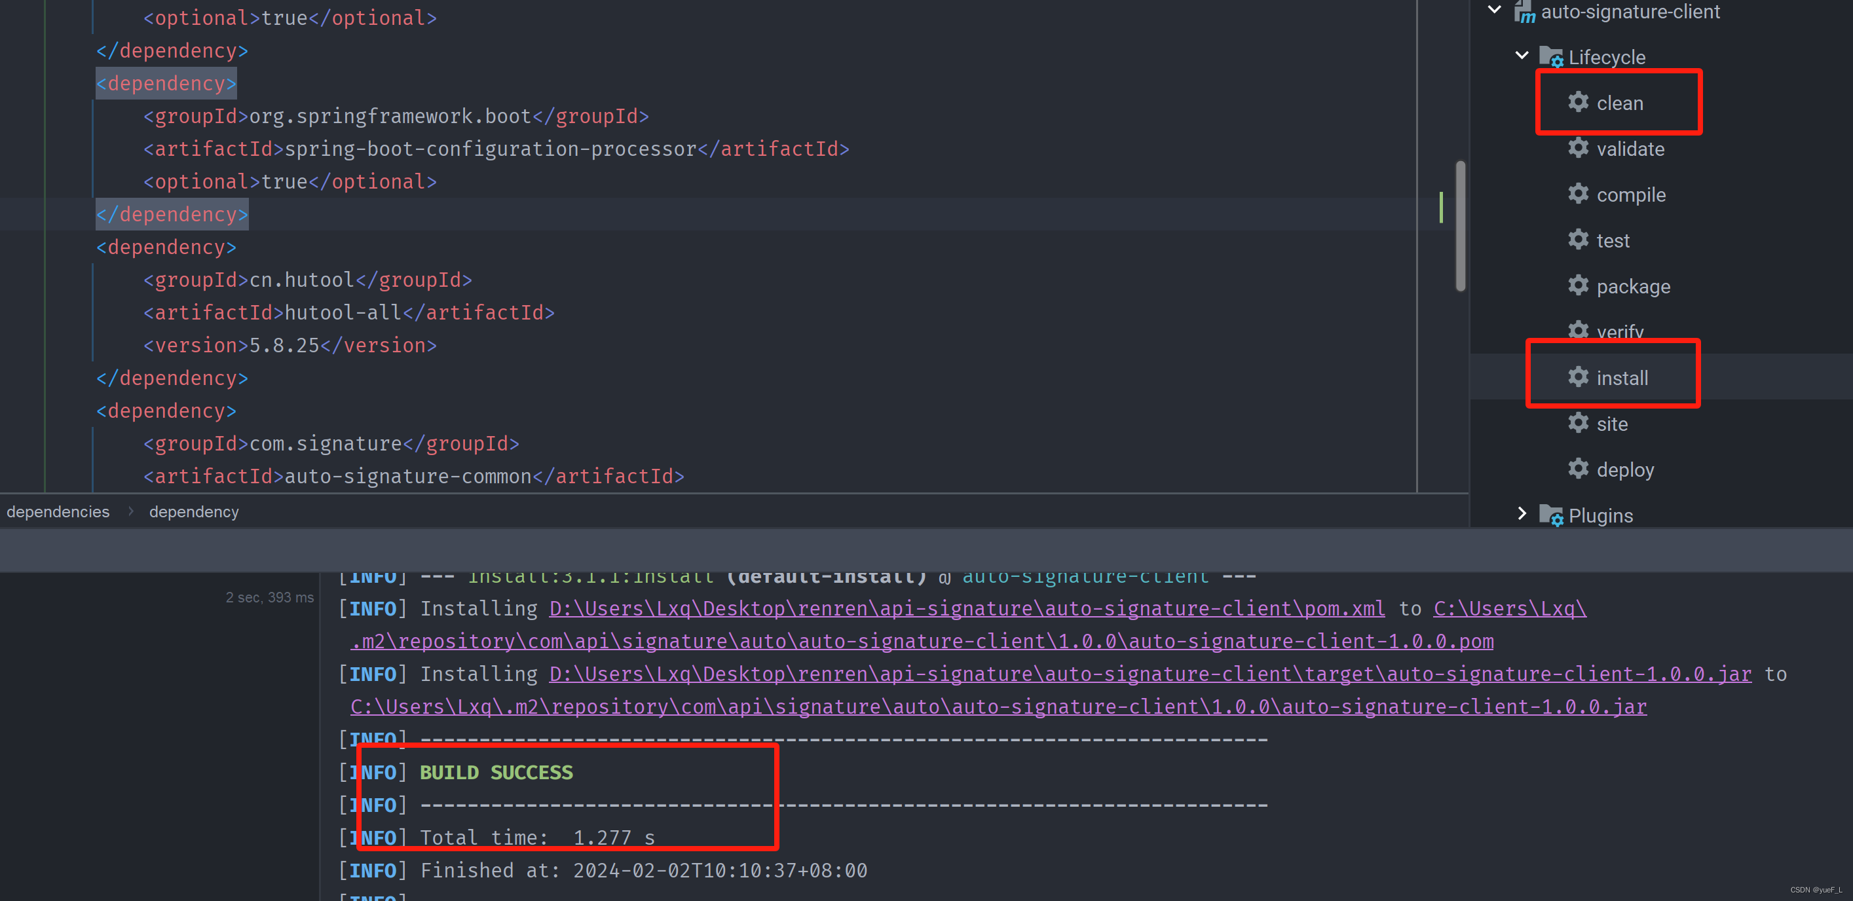Run the verify lifecycle phase
Screen dimensions: 1853x901
(1619, 331)
